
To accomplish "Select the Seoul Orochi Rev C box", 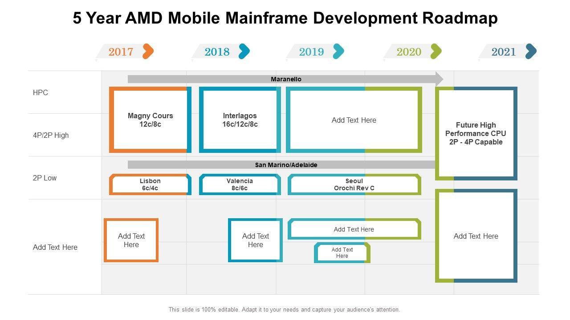I will (x=354, y=184).
